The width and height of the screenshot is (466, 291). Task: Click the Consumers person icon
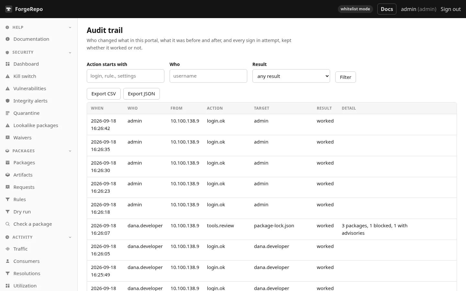7,261
